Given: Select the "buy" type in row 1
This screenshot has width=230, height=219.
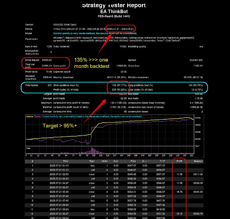Looking at the screenshot, I should point(93,166).
